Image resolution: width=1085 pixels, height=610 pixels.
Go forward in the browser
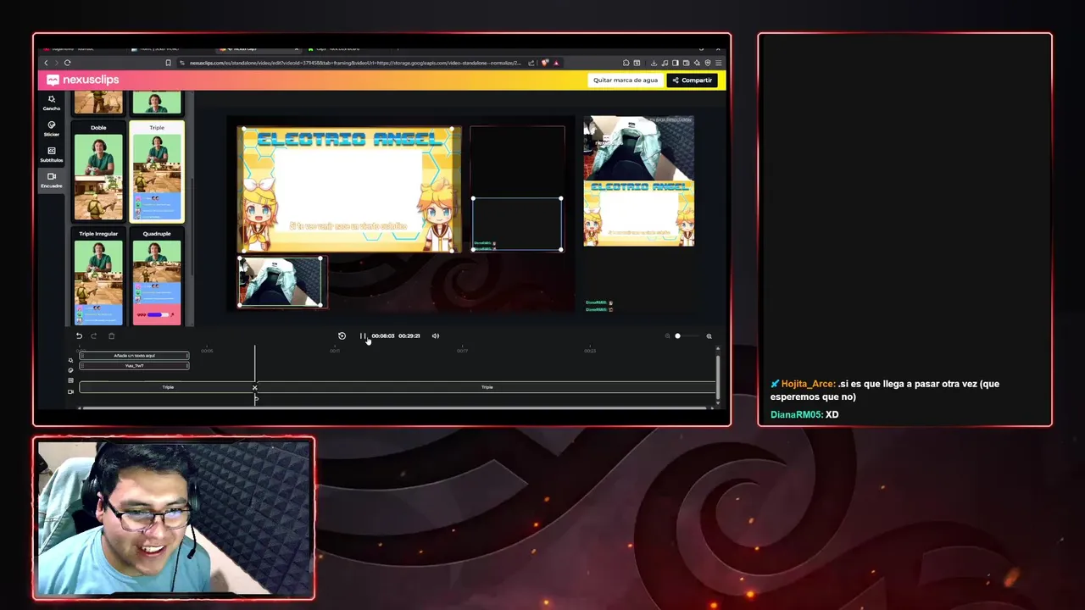pos(57,63)
